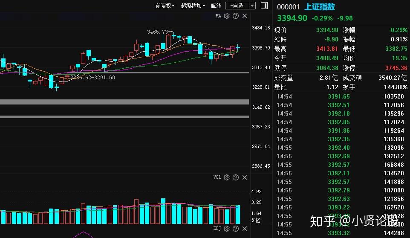410x238 pixels.
Task: Open the 前复权 dropdown
Action: [x=165, y=6]
